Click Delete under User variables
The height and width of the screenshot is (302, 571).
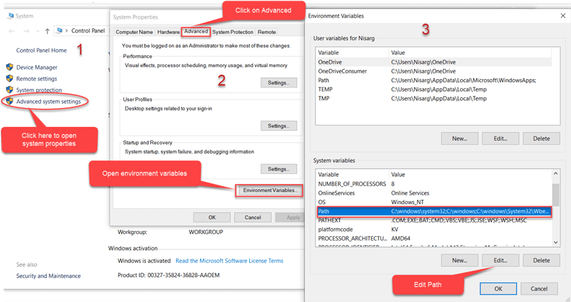pos(542,138)
